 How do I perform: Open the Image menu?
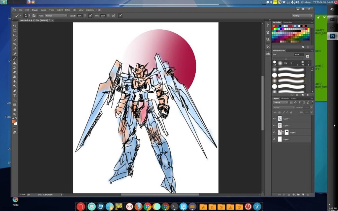tap(35, 10)
